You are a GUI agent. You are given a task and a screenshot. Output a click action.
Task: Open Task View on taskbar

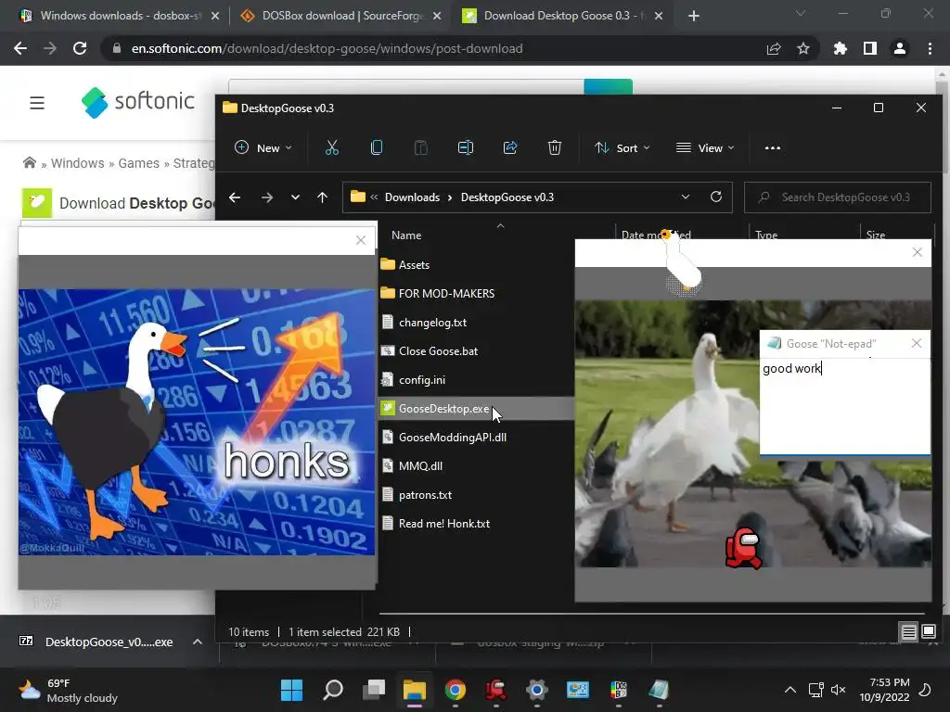pos(374,690)
